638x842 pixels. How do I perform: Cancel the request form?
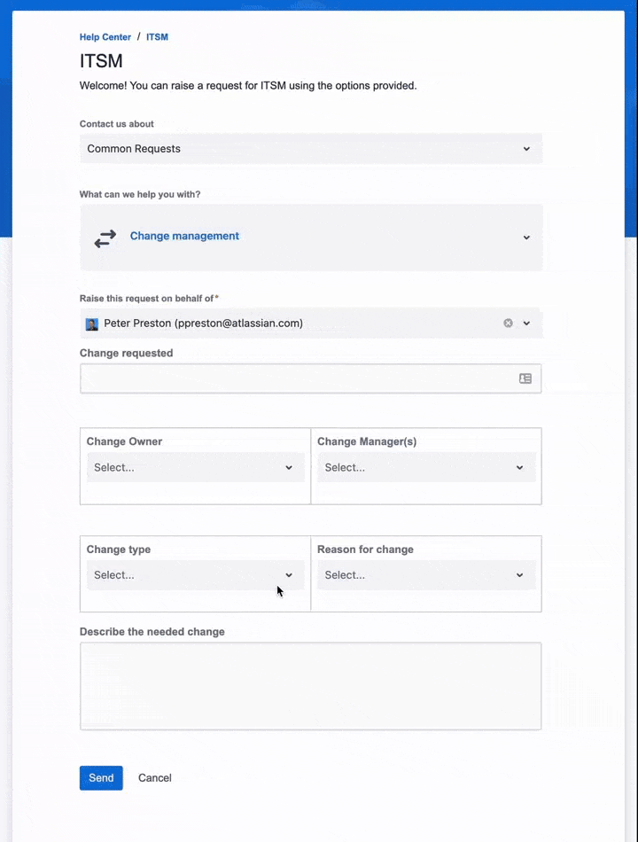pyautogui.click(x=154, y=777)
